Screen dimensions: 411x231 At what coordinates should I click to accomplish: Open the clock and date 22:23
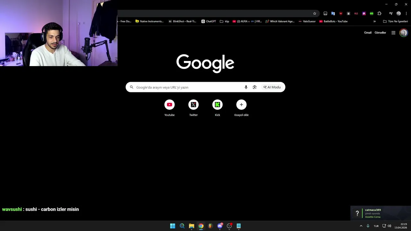(x=401, y=226)
